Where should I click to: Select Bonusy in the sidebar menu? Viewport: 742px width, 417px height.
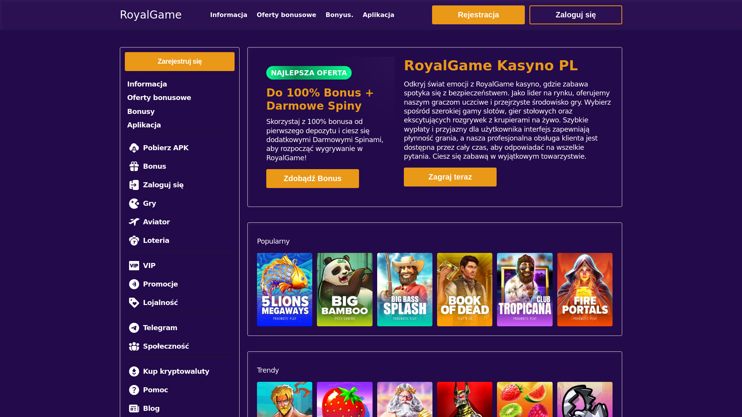tap(141, 112)
